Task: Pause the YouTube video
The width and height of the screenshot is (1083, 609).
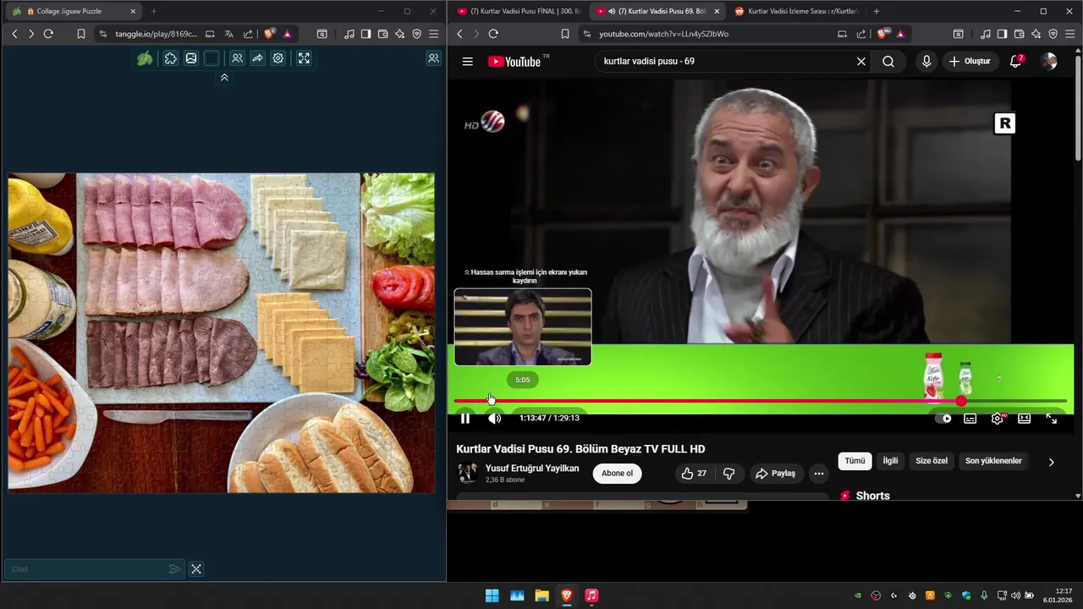Action: [x=465, y=418]
